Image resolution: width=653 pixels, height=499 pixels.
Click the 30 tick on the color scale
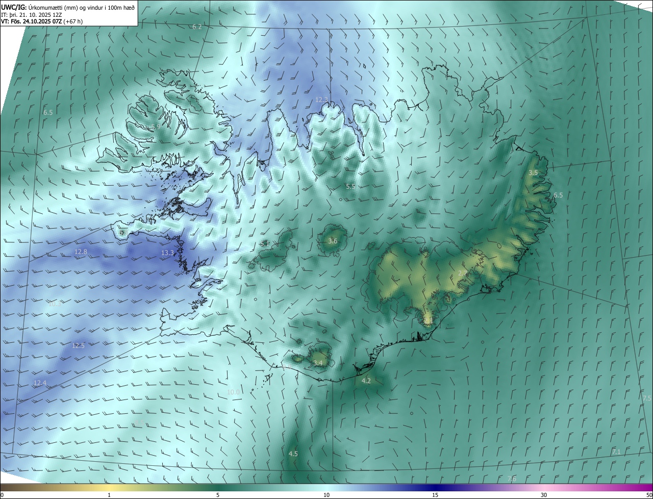(x=544, y=495)
